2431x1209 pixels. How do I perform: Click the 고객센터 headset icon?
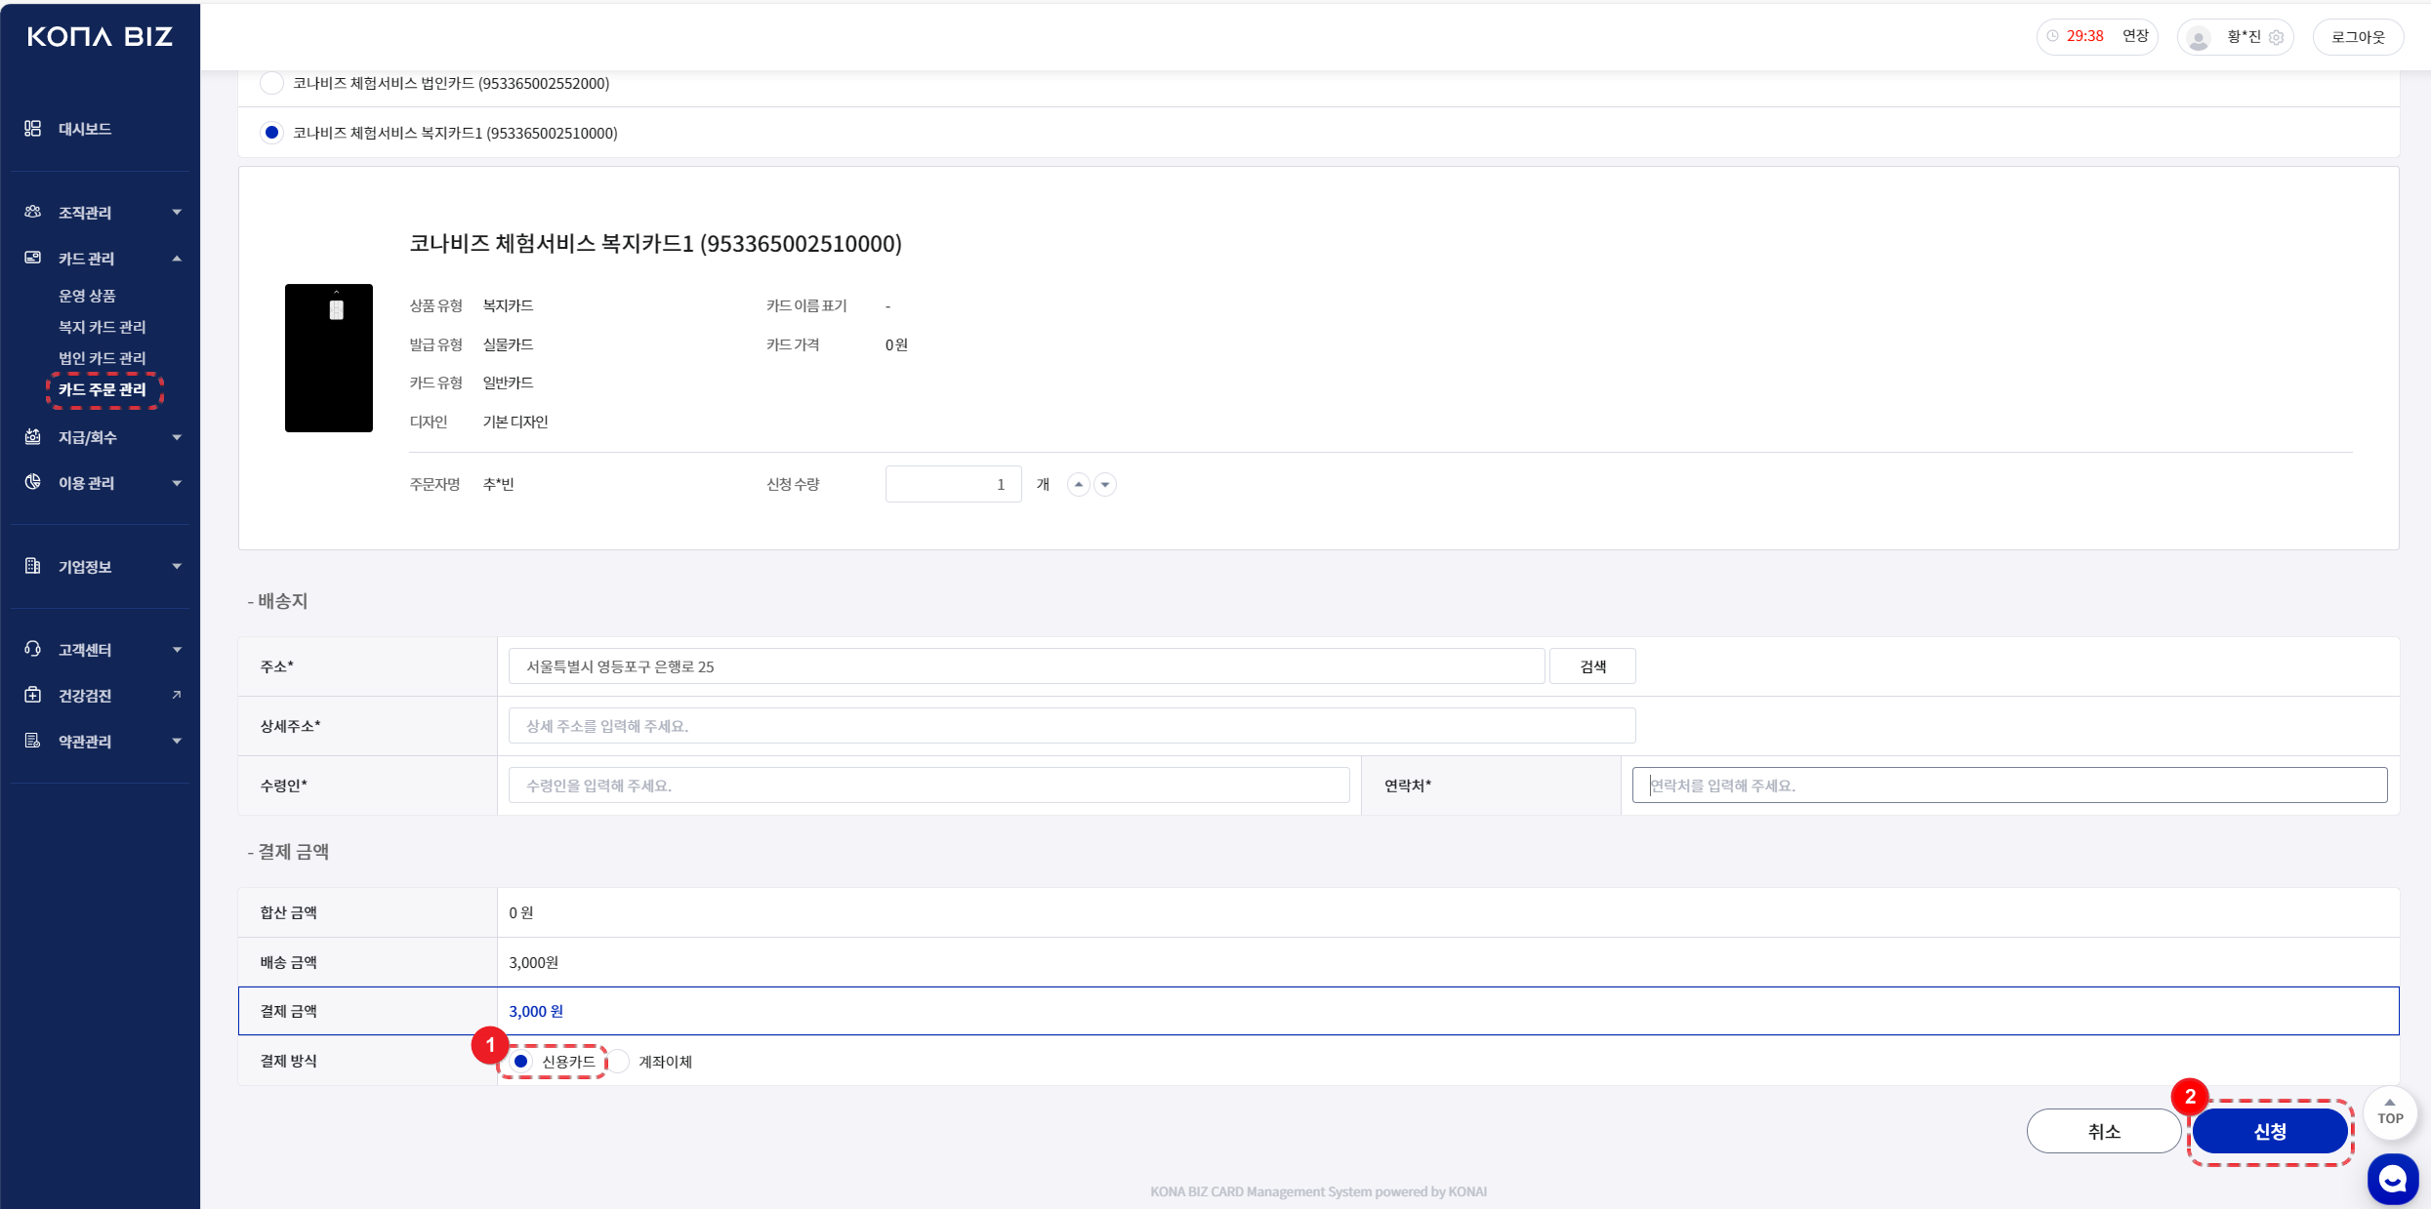32,649
